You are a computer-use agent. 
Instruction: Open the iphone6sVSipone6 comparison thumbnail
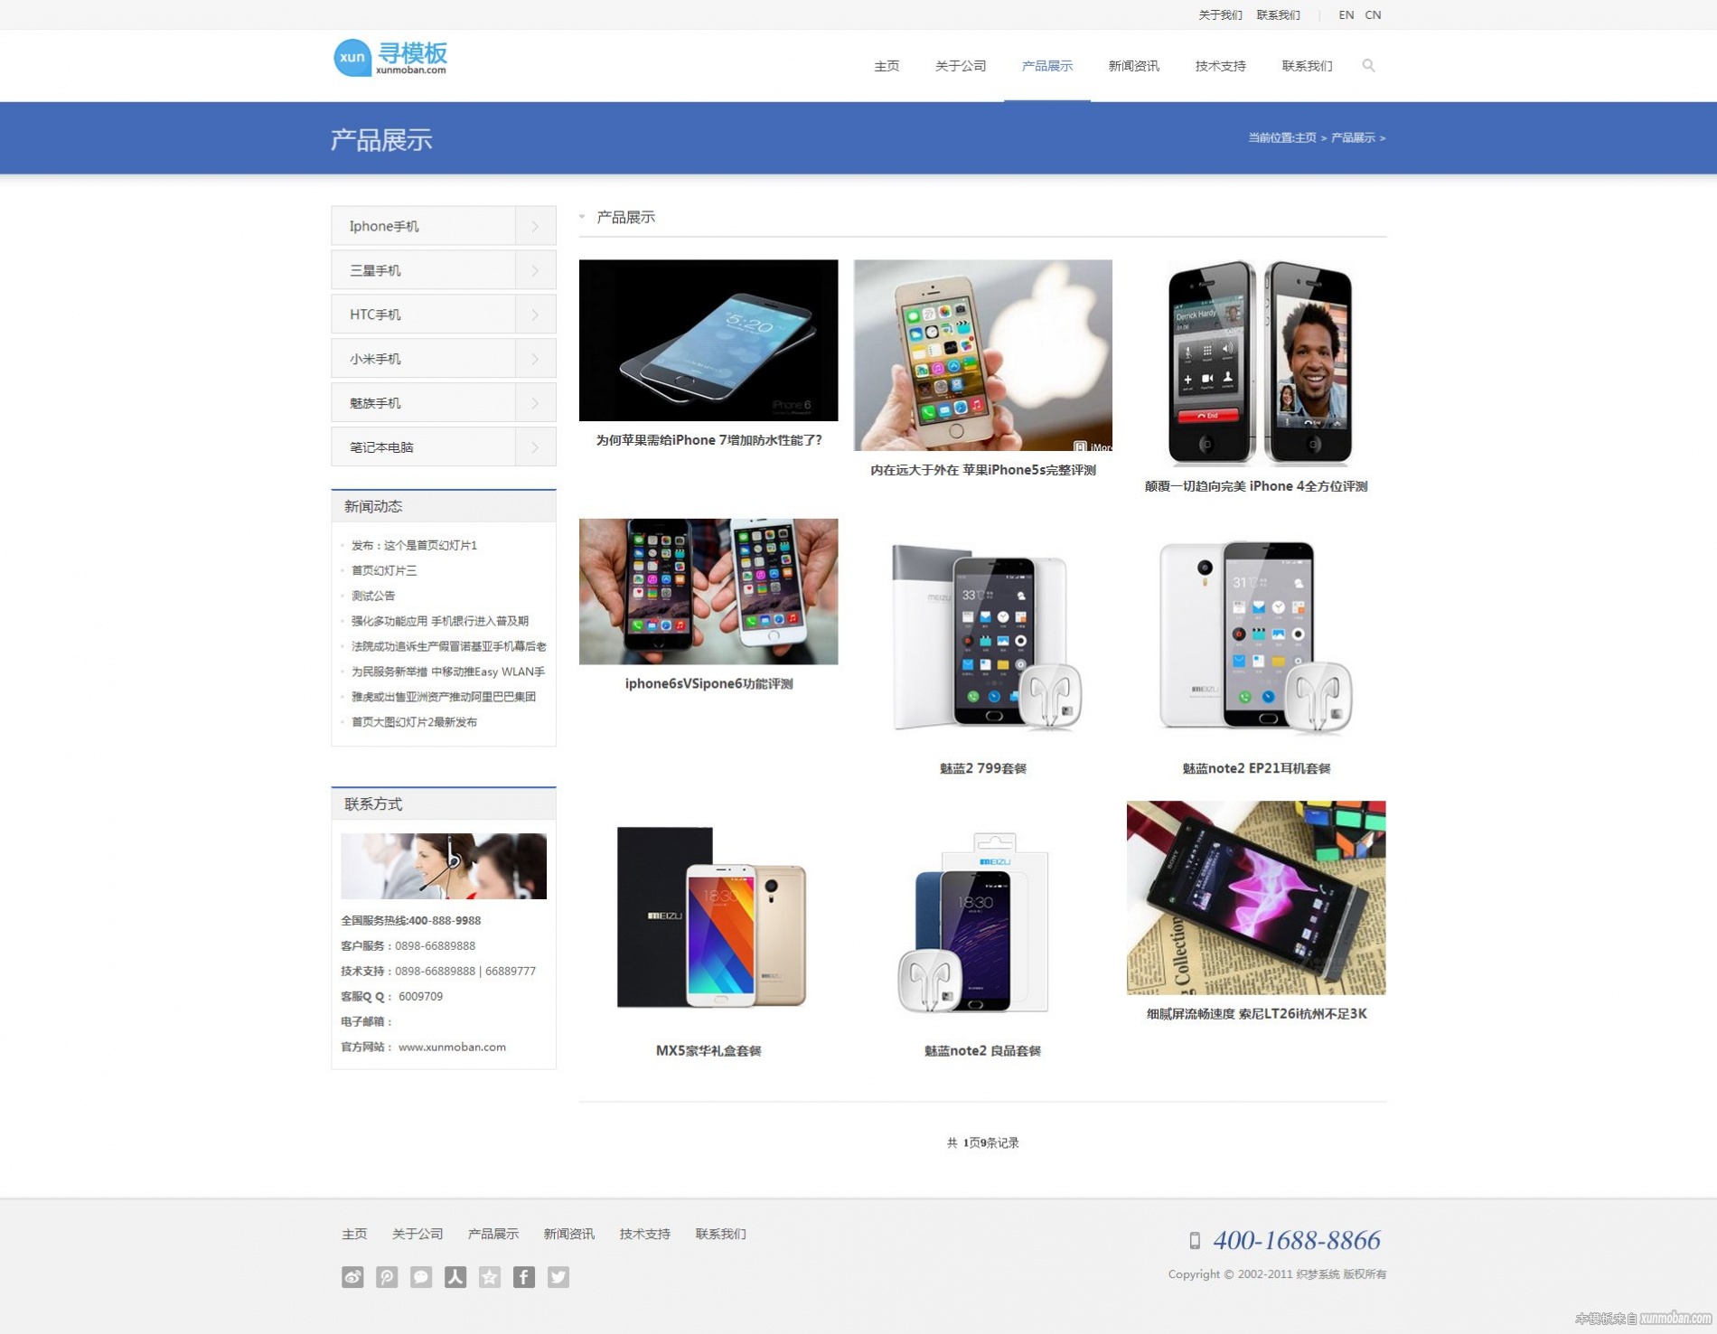(708, 591)
